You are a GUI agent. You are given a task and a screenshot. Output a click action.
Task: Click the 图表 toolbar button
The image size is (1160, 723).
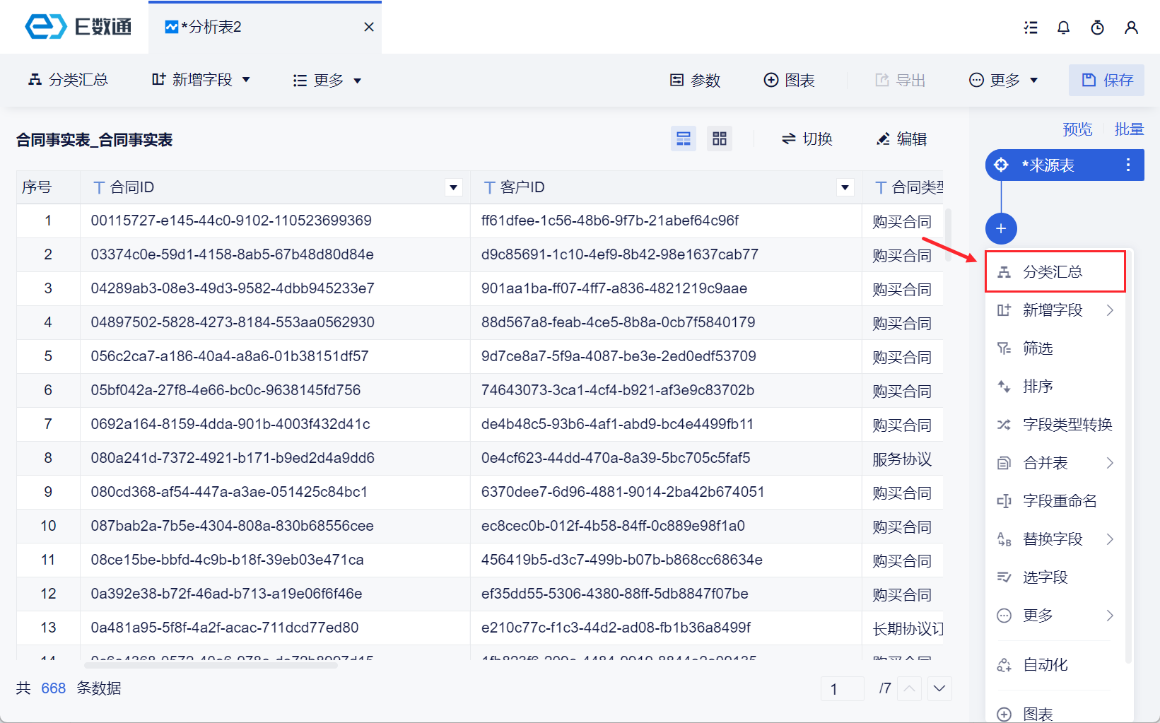click(x=790, y=81)
